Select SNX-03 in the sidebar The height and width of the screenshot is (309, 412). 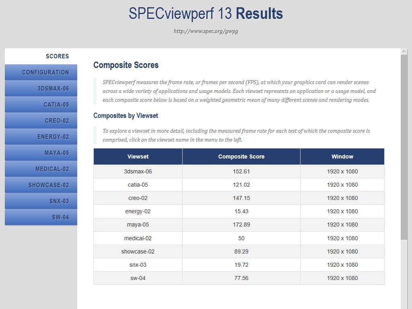[41, 201]
